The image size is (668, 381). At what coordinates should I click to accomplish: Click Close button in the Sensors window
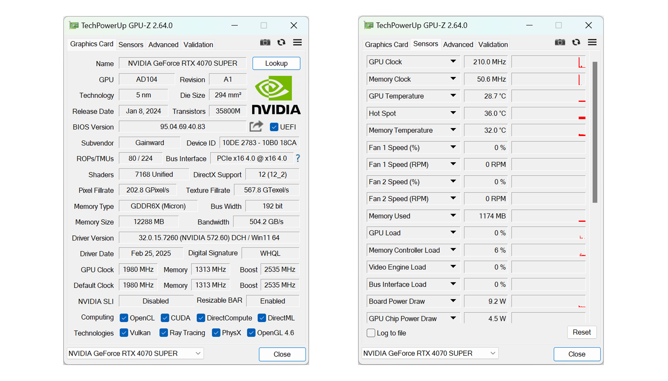[577, 354]
